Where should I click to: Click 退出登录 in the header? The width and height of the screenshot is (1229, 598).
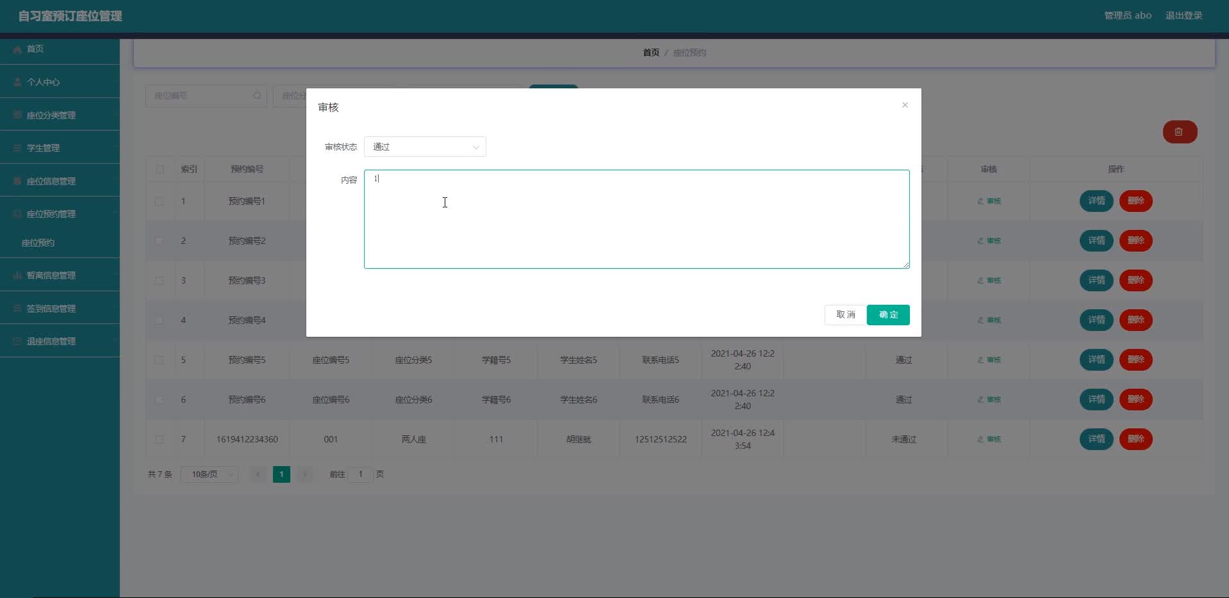1184,15
